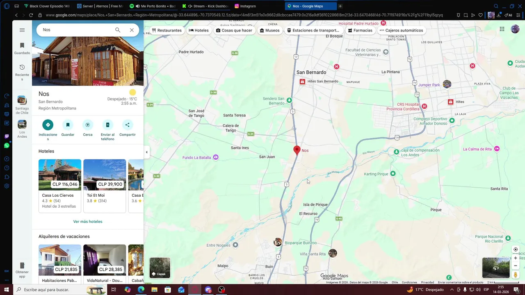Click the Cerca nearby button
Screen dimensions: 525x295
coord(87,125)
